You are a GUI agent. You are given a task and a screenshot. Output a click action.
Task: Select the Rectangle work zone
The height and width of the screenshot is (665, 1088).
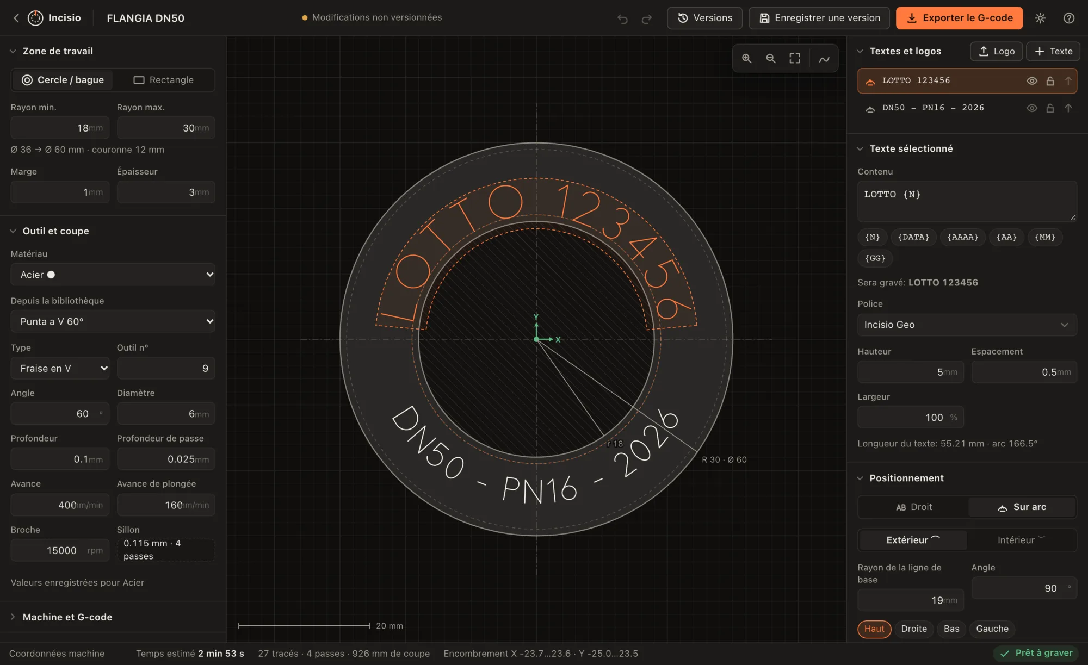click(164, 80)
